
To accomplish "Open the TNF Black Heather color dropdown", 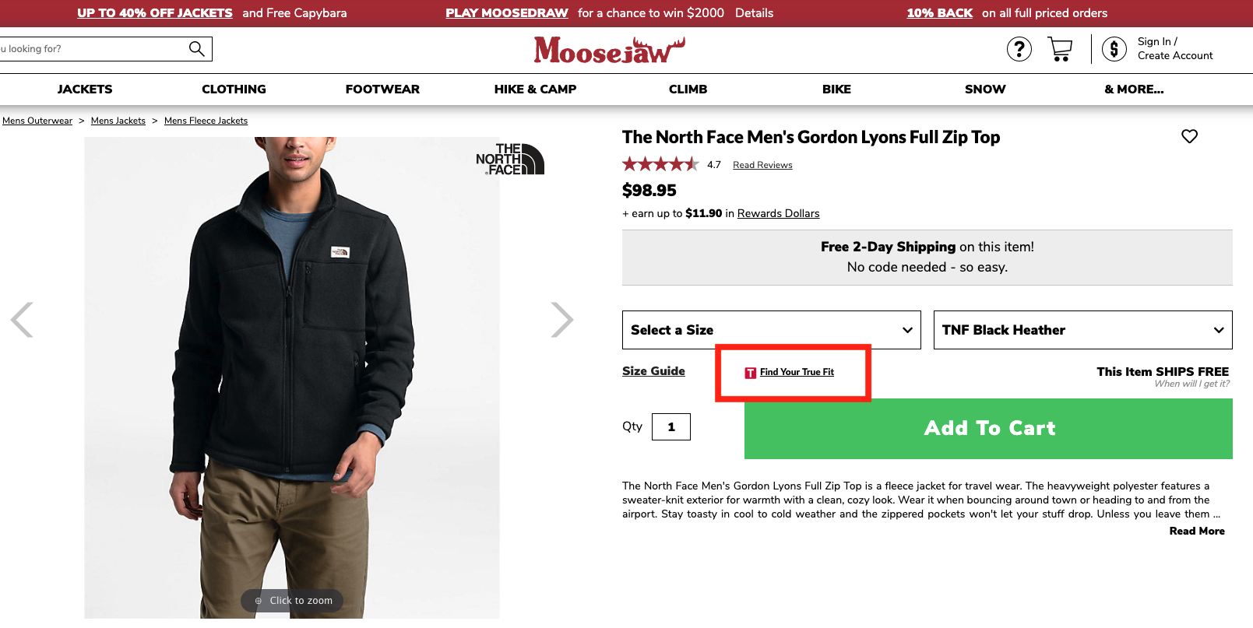I will pyautogui.click(x=1082, y=330).
